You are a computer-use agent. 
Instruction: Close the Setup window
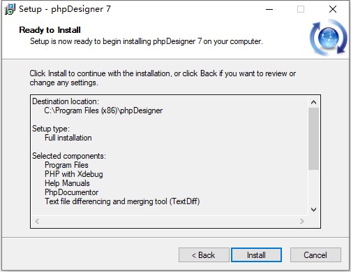[x=333, y=9]
